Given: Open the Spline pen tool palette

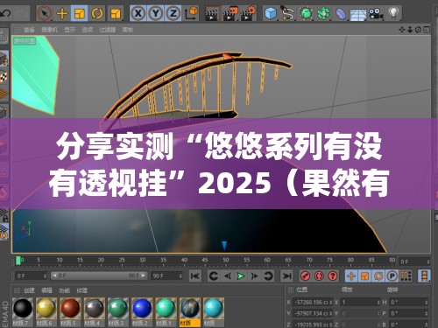Looking at the screenshot, I should coord(288,13).
